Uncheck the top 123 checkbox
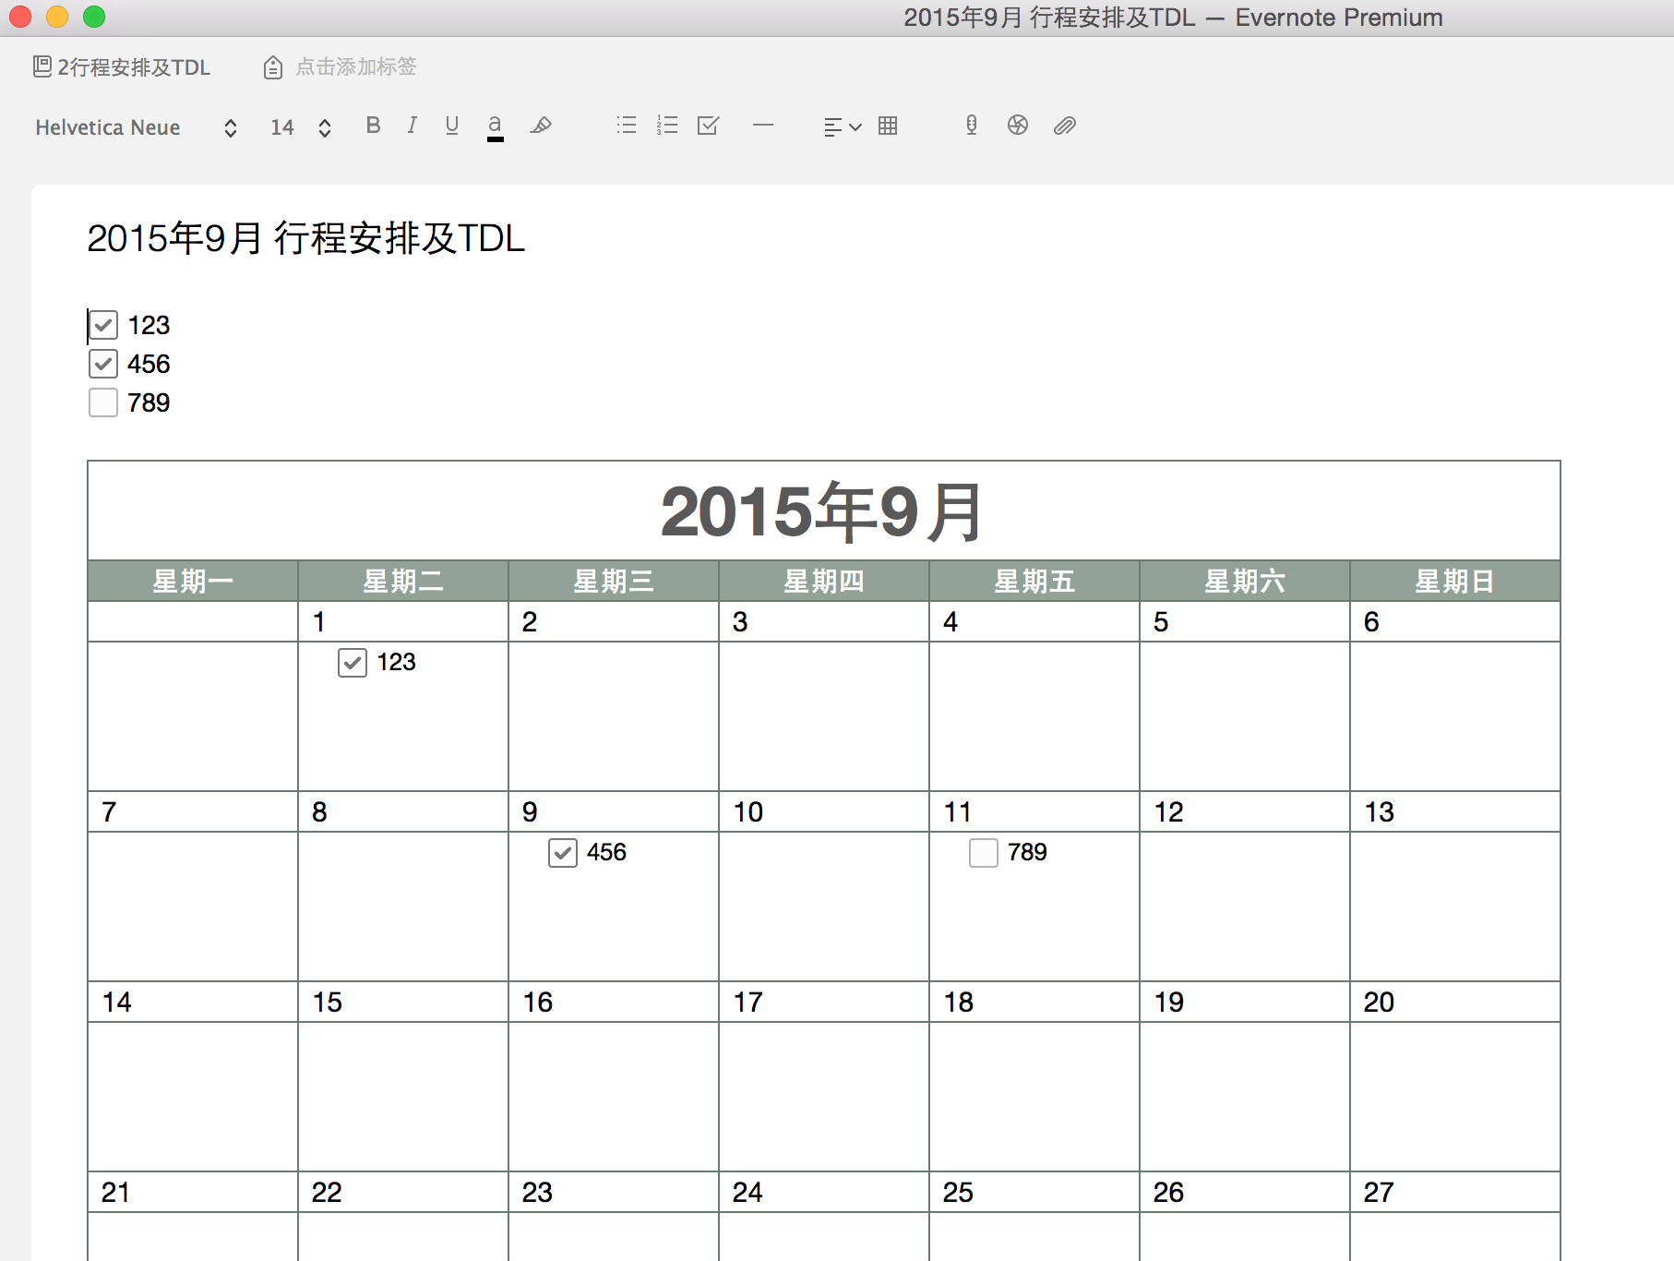Screen dimensions: 1674x1261 [x=103, y=325]
